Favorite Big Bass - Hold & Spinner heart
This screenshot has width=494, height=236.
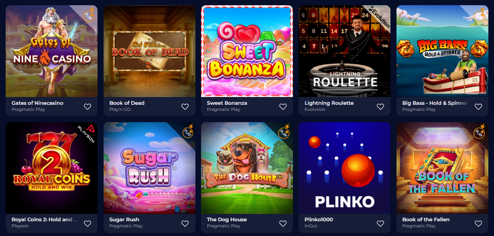coord(478,107)
